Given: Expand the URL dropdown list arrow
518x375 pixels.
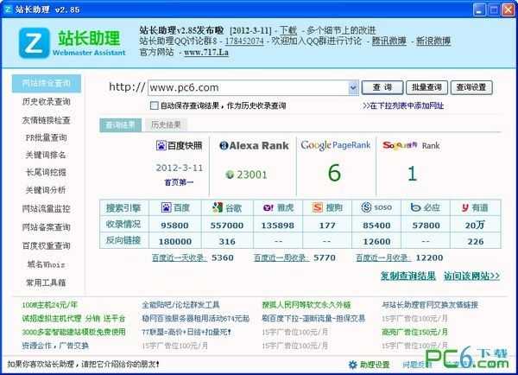Looking at the screenshot, I should pos(353,87).
